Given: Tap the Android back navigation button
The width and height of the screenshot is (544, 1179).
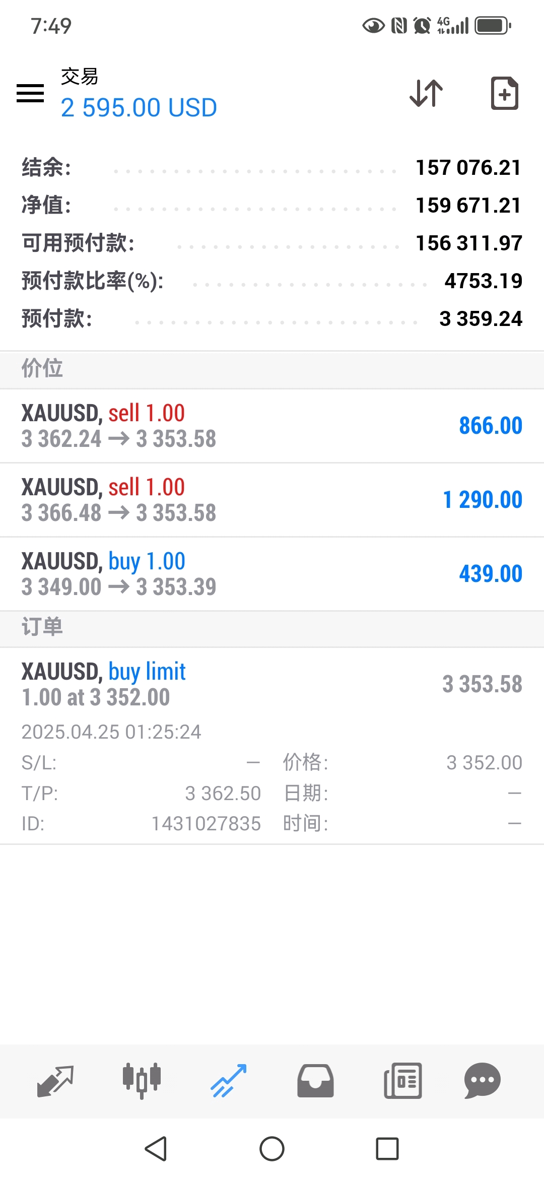Looking at the screenshot, I should tap(156, 1149).
